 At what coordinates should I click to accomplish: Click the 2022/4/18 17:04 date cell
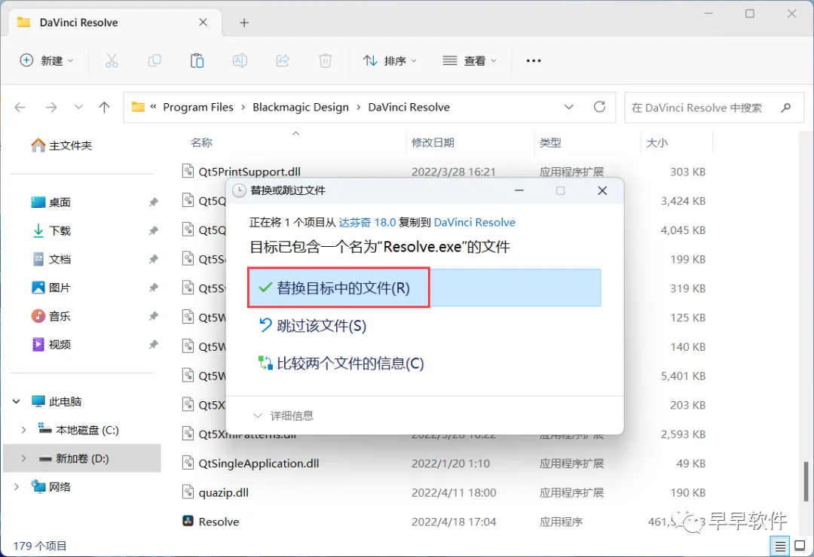tap(454, 522)
